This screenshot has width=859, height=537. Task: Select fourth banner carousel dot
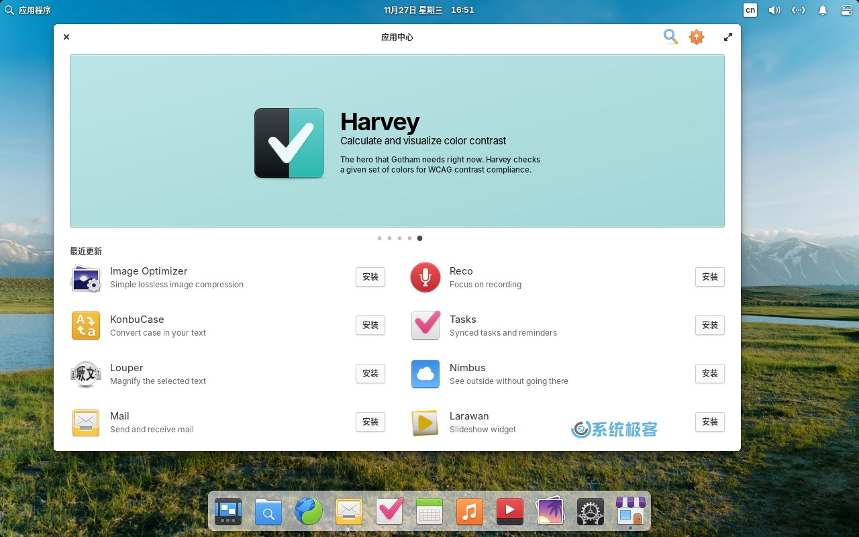point(409,238)
